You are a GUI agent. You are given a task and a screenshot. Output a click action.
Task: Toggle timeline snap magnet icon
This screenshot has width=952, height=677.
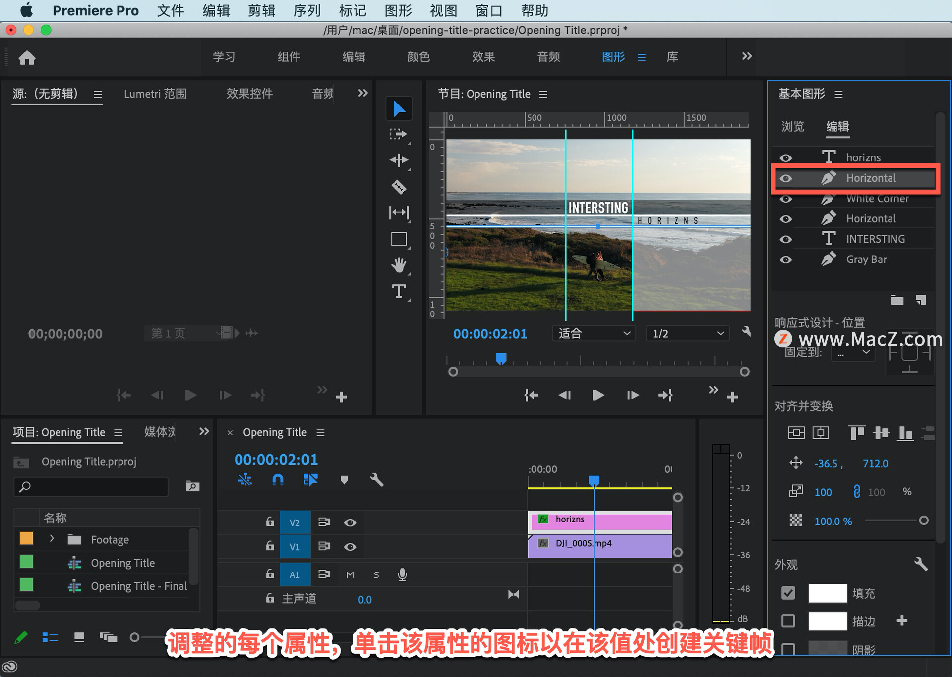[x=278, y=479]
